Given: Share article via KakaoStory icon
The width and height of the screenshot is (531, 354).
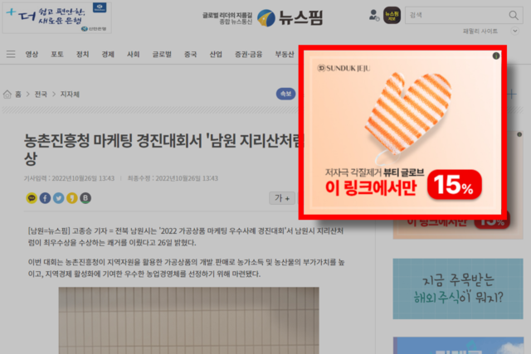Looking at the screenshot, I should tap(72, 198).
